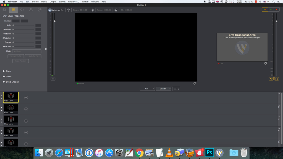The width and height of the screenshot is (283, 159).
Task: Open the Source Layers panel icon
Action: click(x=4, y=10)
